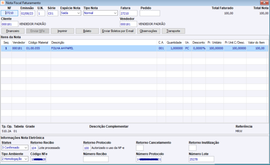Viewport: 270px width, 165px height.
Task: Click vendedor cell 000181 in item row
Action: tap(19, 48)
